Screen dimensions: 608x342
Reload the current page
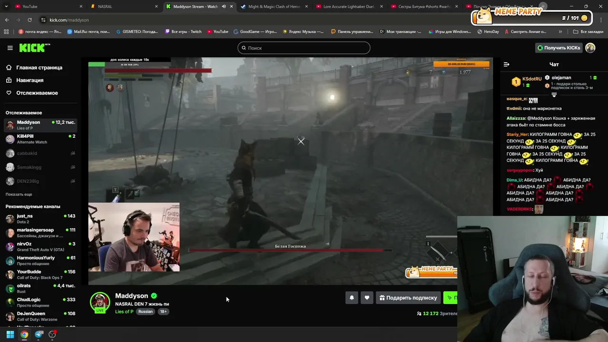[29, 20]
